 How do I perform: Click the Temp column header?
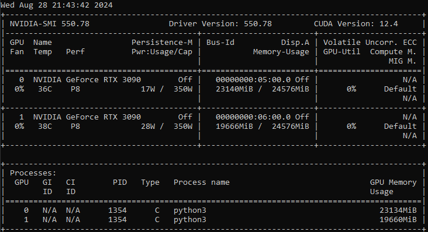click(x=43, y=52)
